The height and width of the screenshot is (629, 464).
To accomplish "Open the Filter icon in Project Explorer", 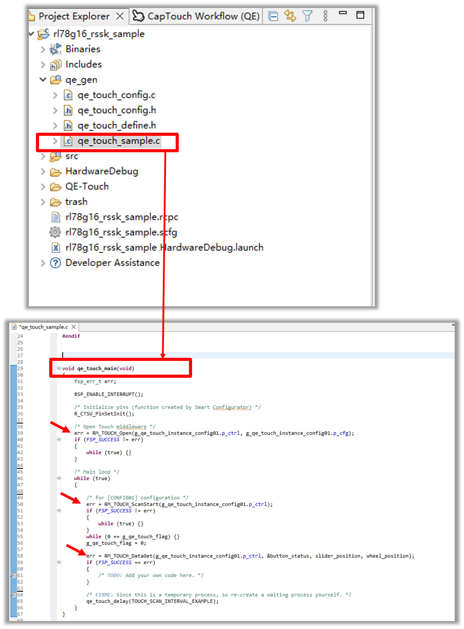I will point(307,16).
